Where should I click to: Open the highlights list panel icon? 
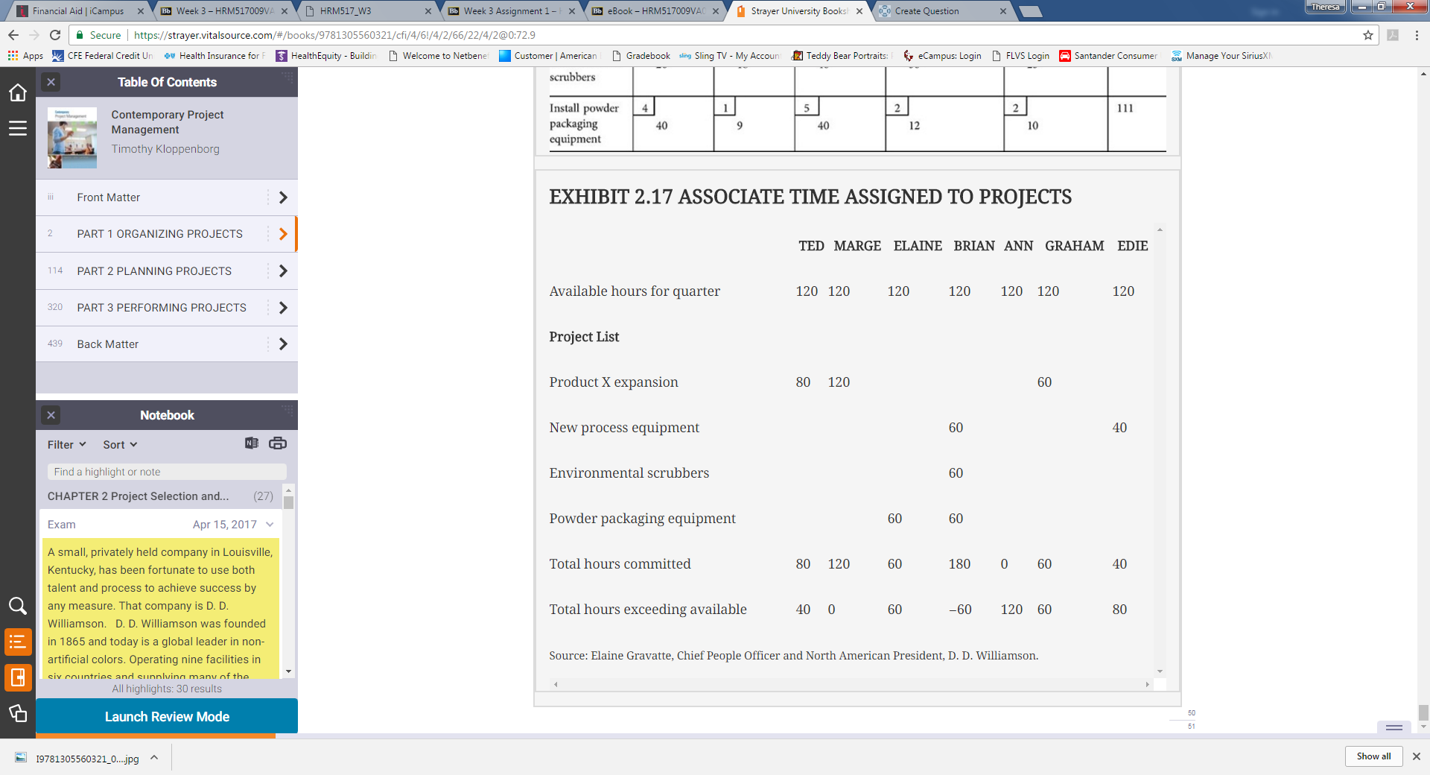(x=18, y=642)
